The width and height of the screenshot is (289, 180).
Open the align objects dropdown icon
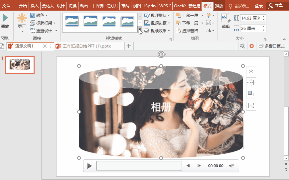click(210, 16)
